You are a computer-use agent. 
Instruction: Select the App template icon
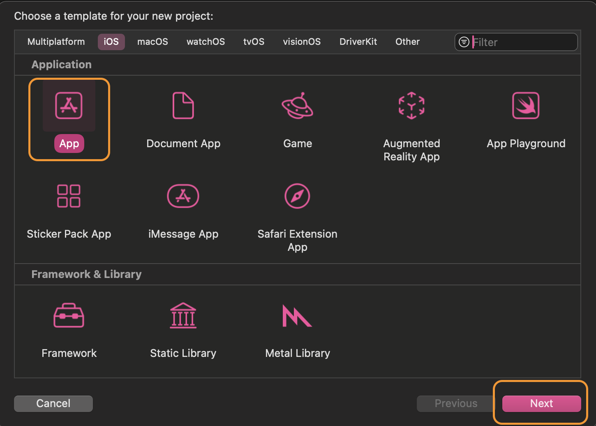coord(69,106)
